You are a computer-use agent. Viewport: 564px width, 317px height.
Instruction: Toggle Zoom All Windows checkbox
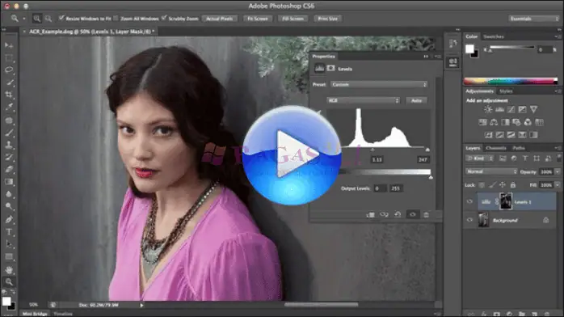(x=116, y=18)
